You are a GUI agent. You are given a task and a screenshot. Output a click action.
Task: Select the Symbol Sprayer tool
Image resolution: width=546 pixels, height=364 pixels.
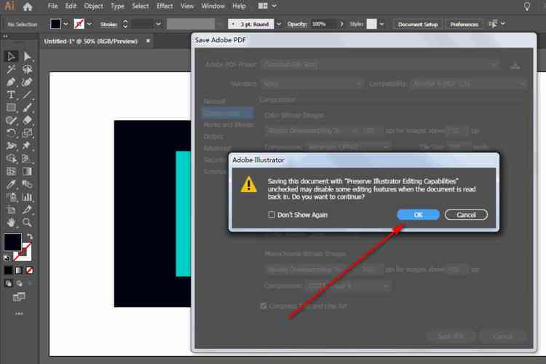pyautogui.click(x=11, y=197)
